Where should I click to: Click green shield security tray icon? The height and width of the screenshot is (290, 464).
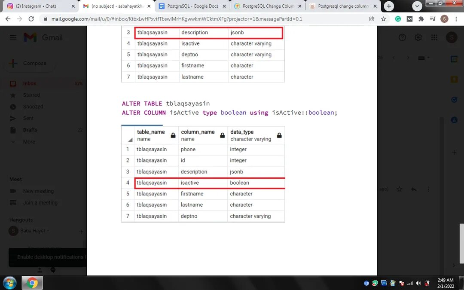click(x=375, y=283)
